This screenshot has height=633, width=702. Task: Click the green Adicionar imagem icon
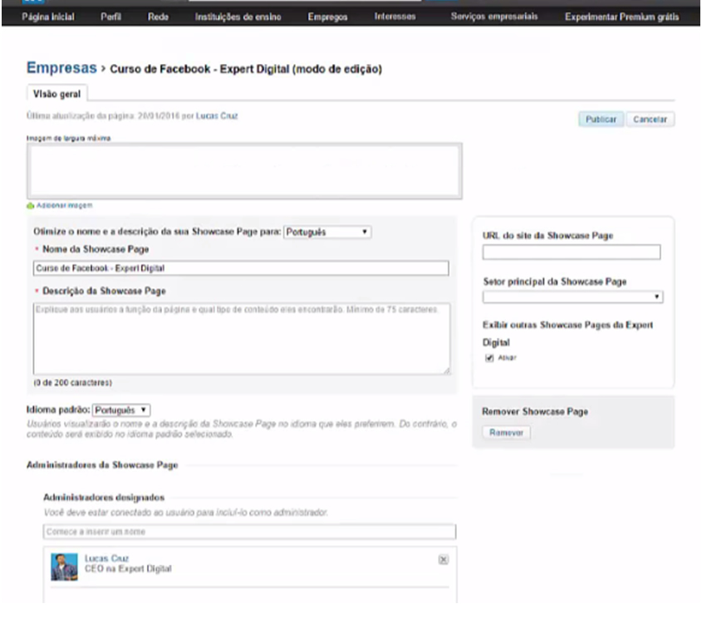click(31, 205)
